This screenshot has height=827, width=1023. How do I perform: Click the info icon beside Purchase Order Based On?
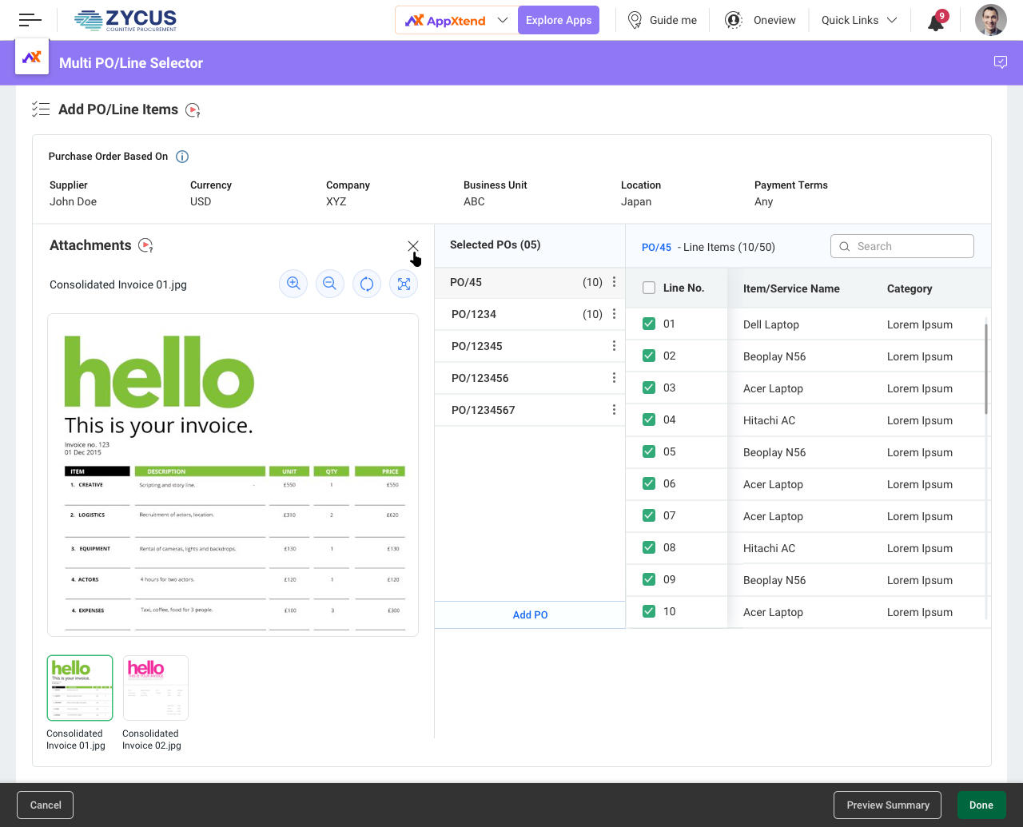(182, 157)
